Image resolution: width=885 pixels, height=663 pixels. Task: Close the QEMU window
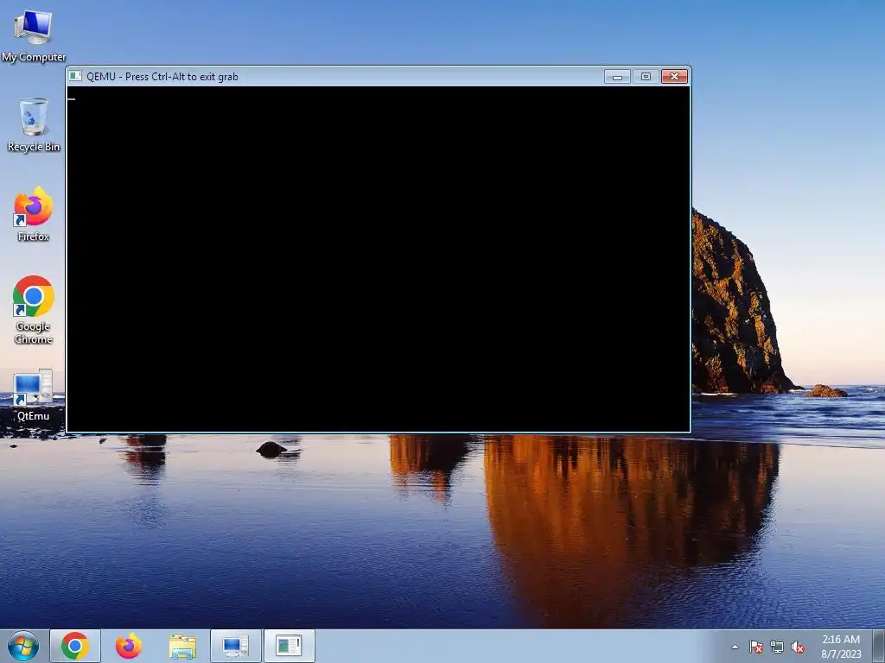[674, 76]
